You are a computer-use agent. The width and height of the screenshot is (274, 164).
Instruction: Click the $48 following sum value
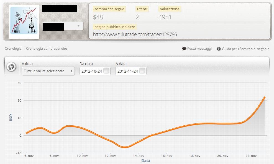[x=98, y=17]
